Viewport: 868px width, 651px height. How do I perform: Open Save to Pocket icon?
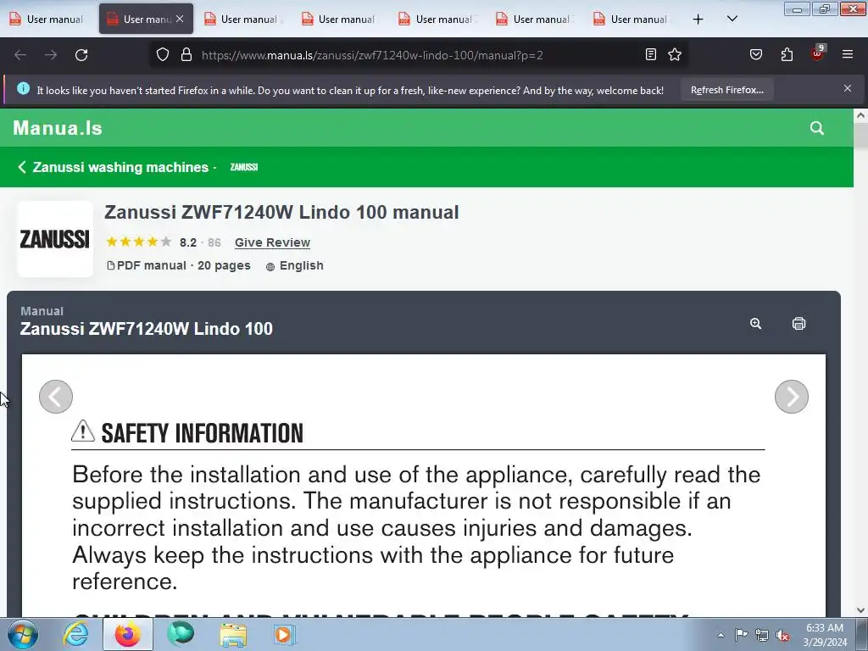[x=756, y=54]
